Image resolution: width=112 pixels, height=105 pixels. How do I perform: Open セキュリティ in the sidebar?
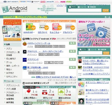point(12,77)
